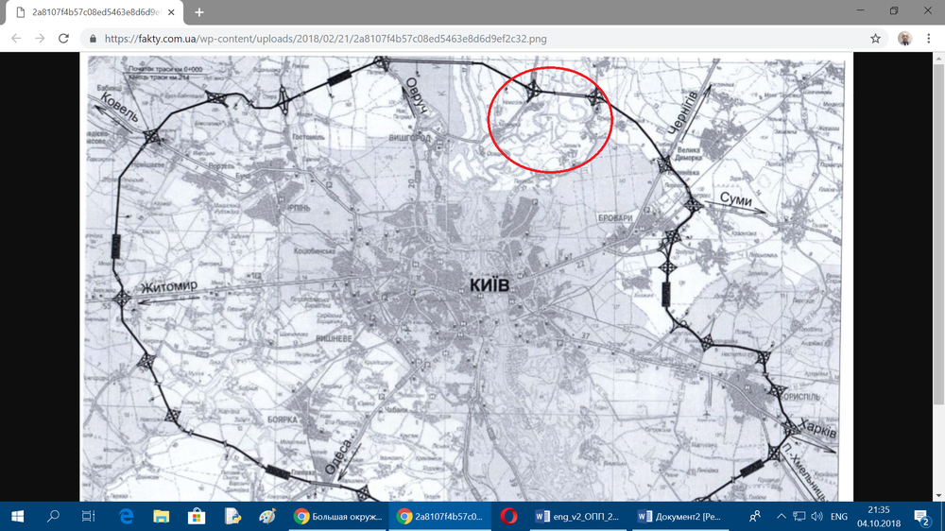
Task: Open the Windows Start menu
Action: pos(17,516)
